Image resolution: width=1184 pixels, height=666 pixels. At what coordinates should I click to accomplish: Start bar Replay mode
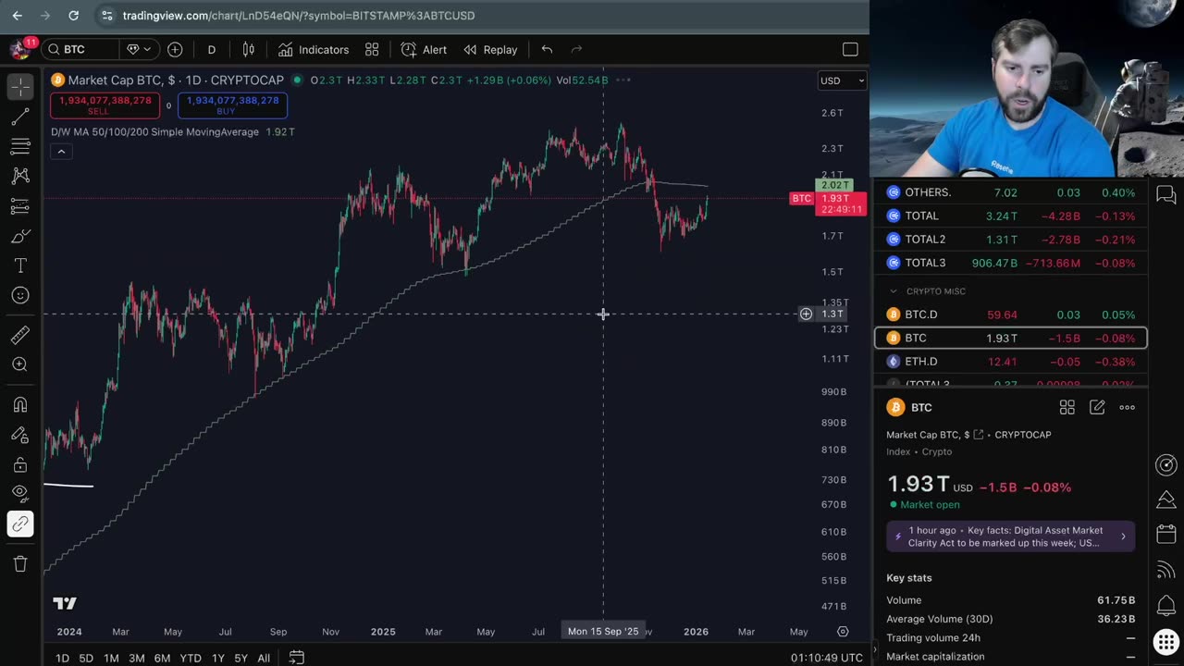[490, 49]
